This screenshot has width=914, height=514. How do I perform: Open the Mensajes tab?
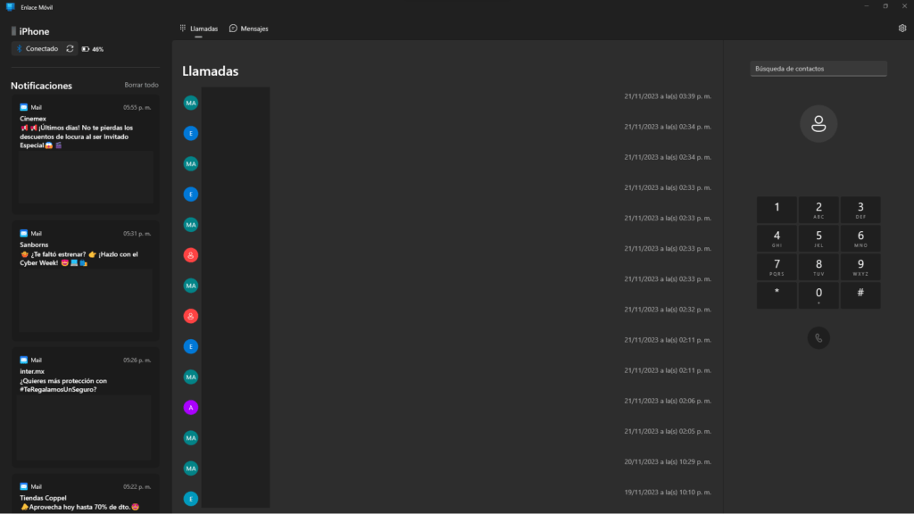[249, 29]
